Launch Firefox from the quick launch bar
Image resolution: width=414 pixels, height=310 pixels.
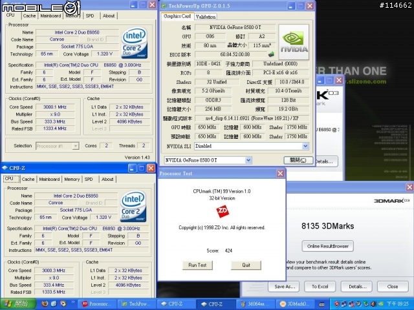[45, 304]
